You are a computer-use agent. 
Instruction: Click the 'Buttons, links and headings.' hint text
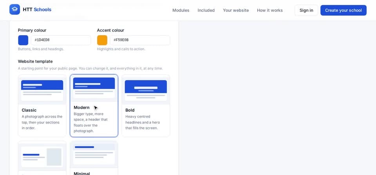(41, 49)
